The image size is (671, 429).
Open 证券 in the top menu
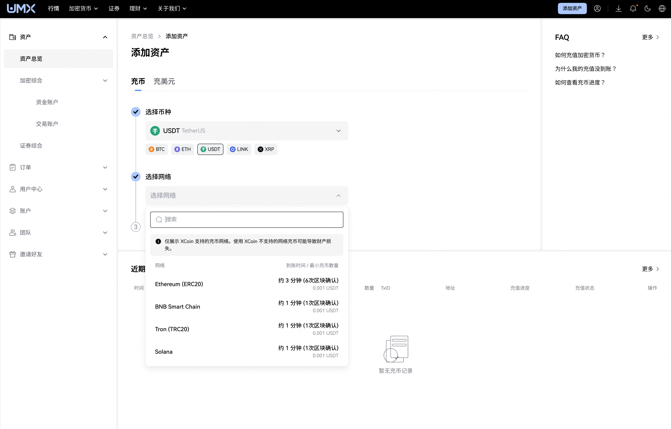click(x=114, y=9)
